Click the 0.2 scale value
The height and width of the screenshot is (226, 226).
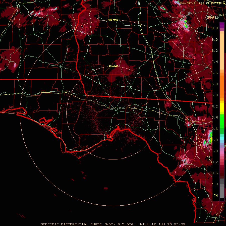tap(215, 162)
